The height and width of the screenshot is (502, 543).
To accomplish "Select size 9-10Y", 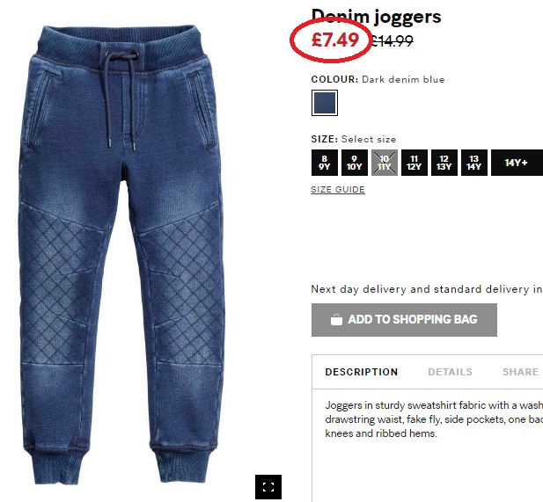I will (355, 163).
